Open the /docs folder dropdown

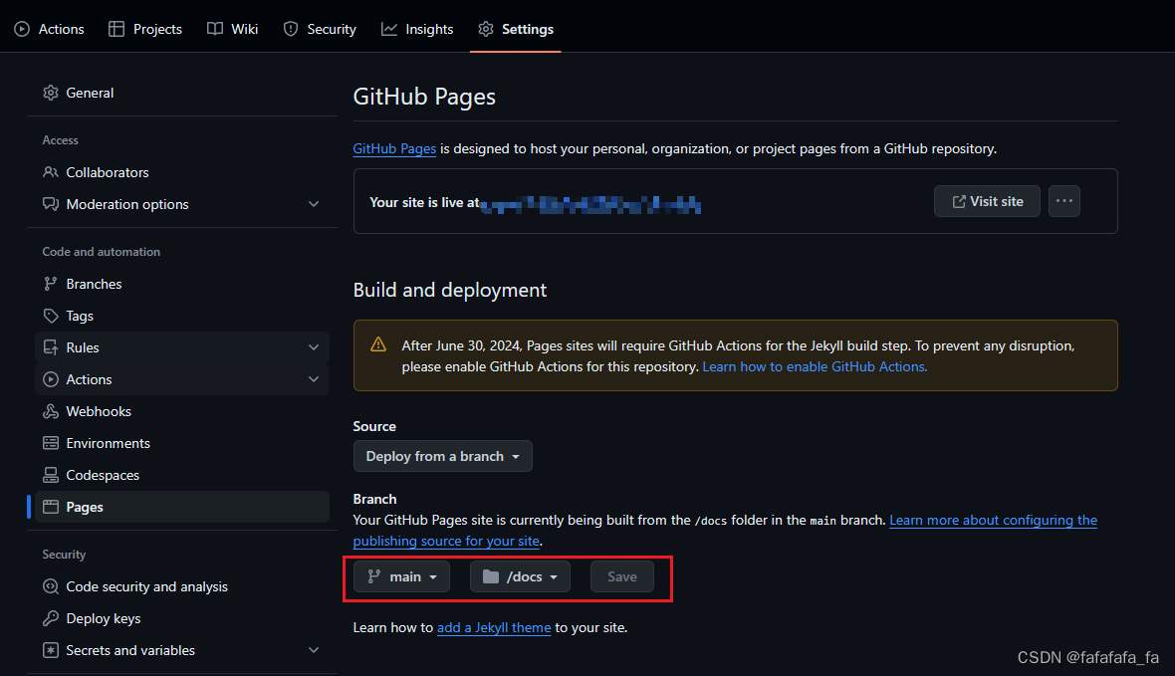(x=520, y=576)
